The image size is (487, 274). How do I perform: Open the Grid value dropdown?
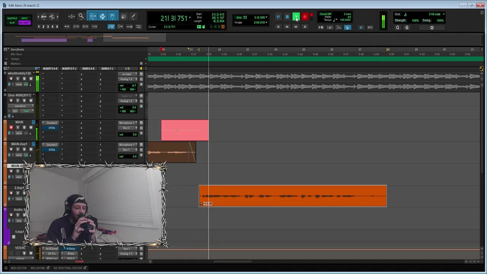tap(266, 18)
